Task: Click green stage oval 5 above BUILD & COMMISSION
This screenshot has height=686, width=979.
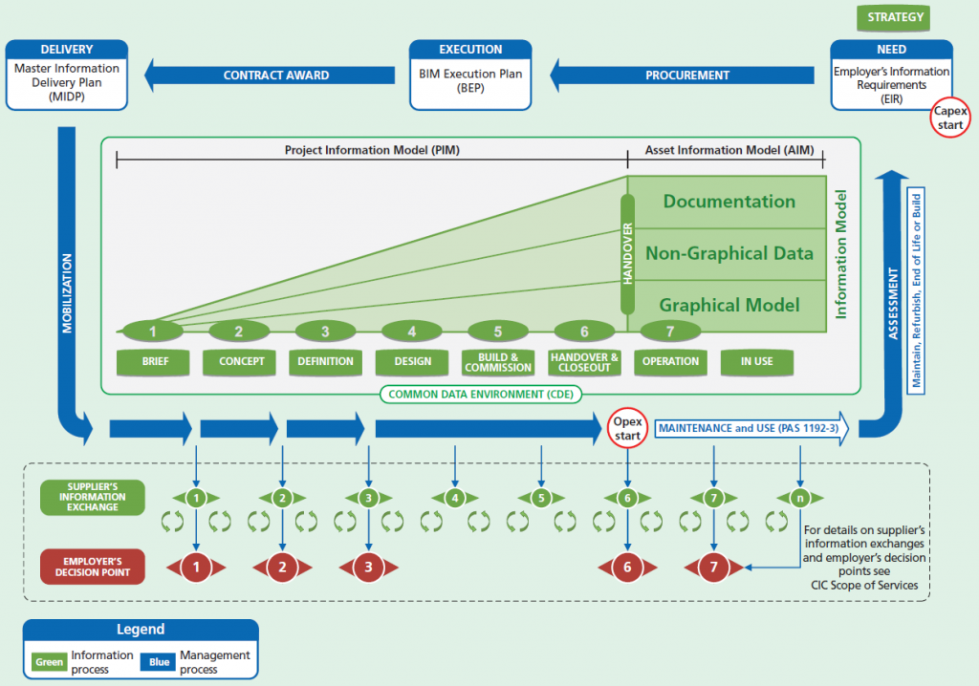Action: pos(497,331)
